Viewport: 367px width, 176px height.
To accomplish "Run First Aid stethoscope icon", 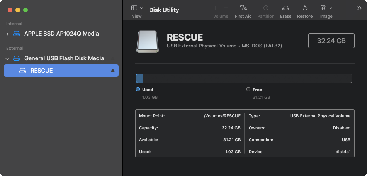I will (243, 8).
